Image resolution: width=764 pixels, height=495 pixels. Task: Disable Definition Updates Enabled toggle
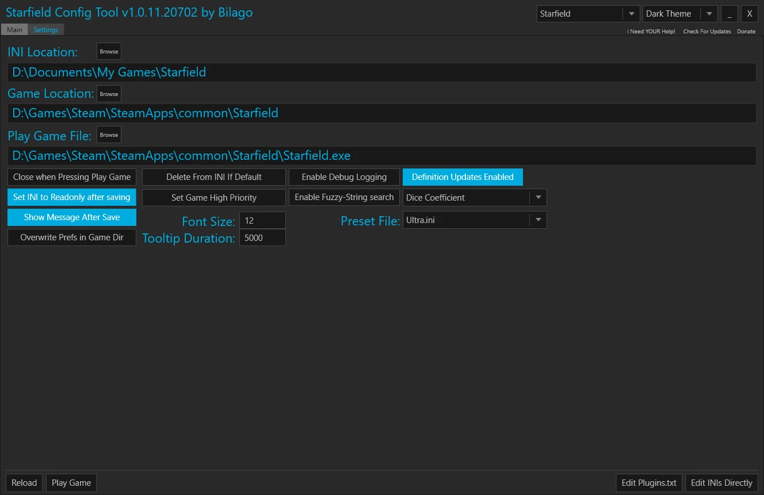(463, 177)
